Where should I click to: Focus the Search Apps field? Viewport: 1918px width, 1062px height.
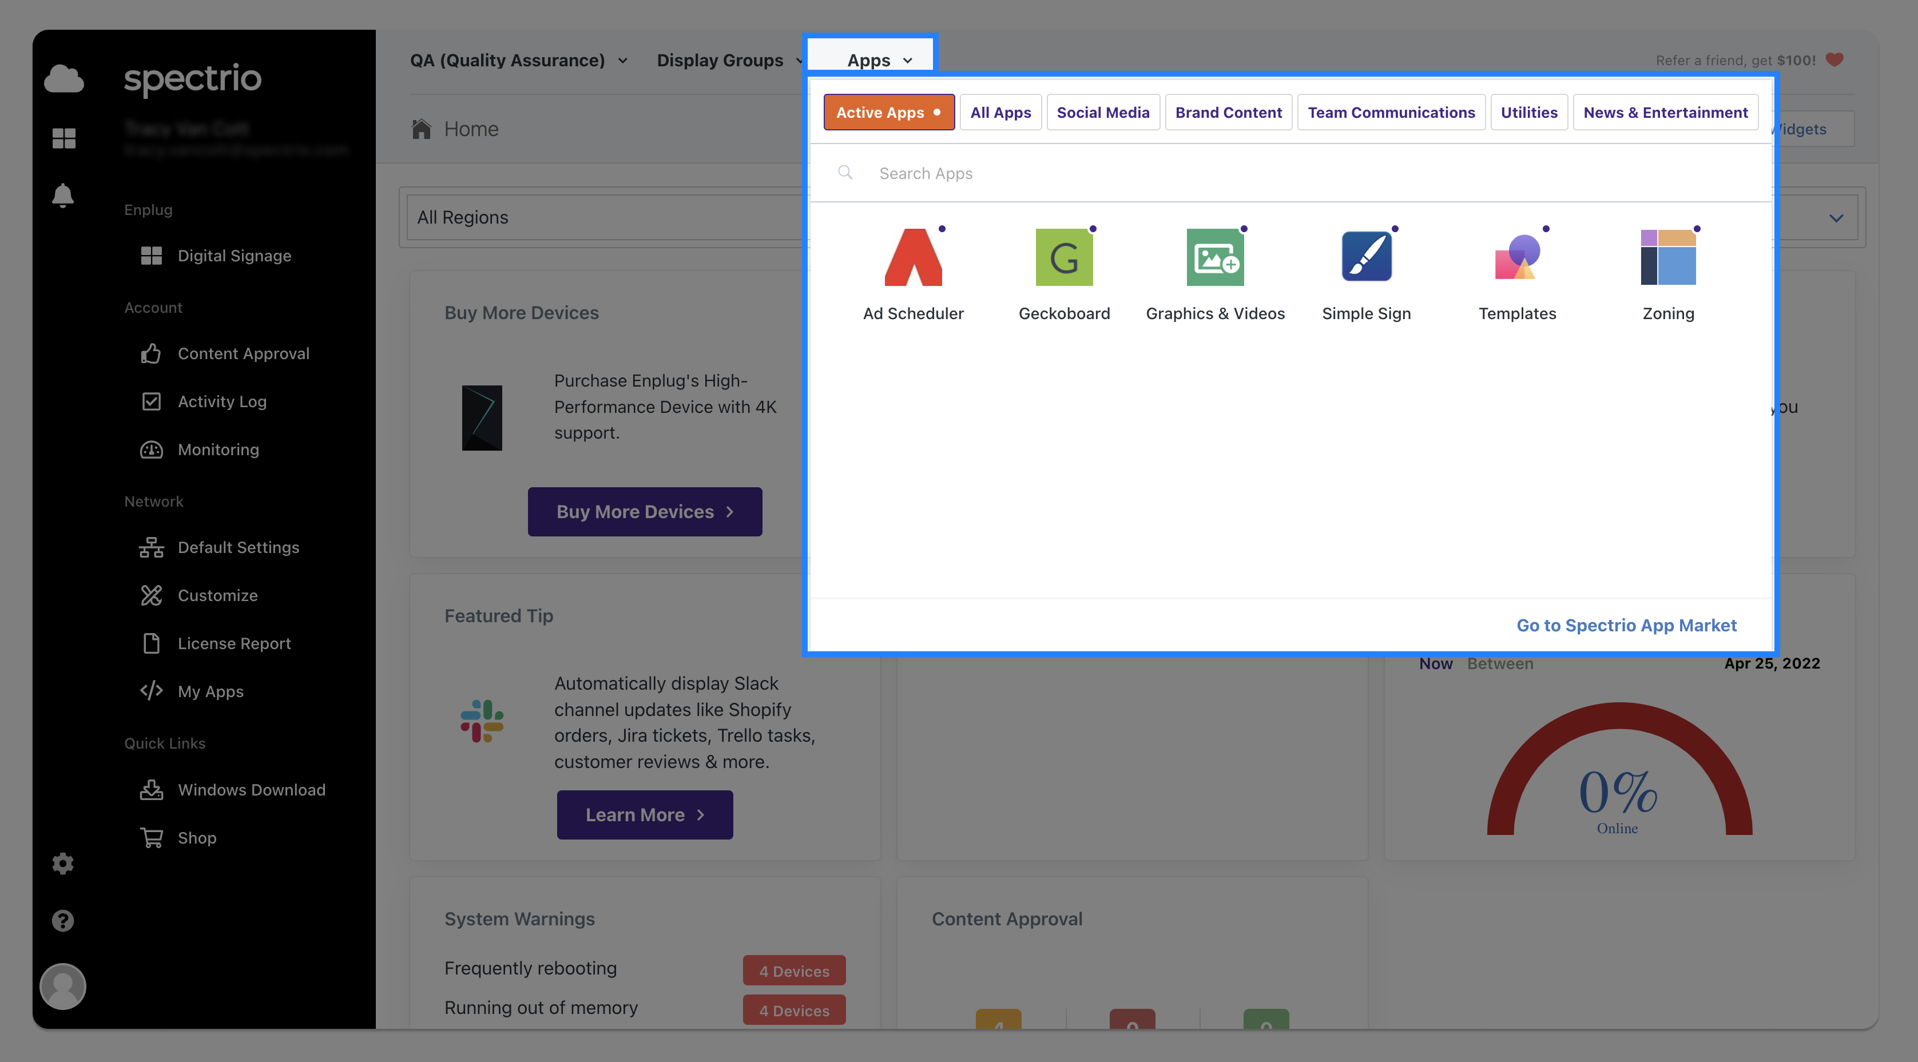tap(1290, 173)
